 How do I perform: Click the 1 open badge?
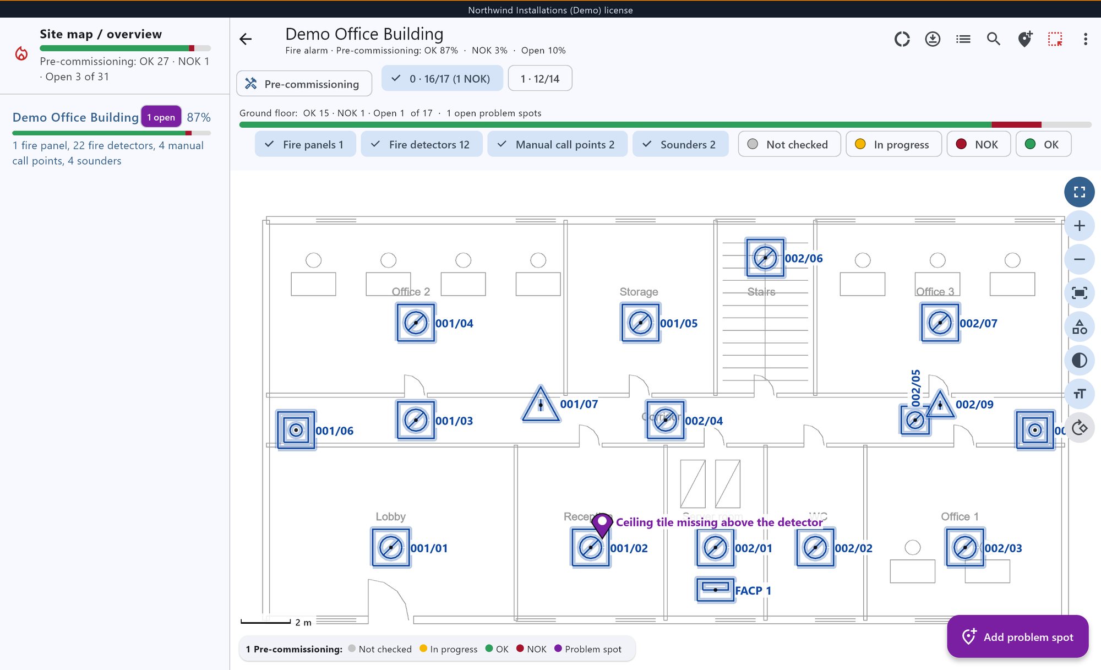click(161, 117)
